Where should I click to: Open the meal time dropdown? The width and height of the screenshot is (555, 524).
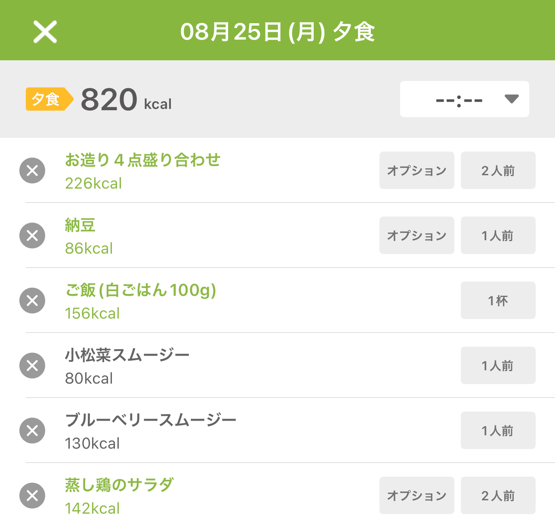coord(465,99)
